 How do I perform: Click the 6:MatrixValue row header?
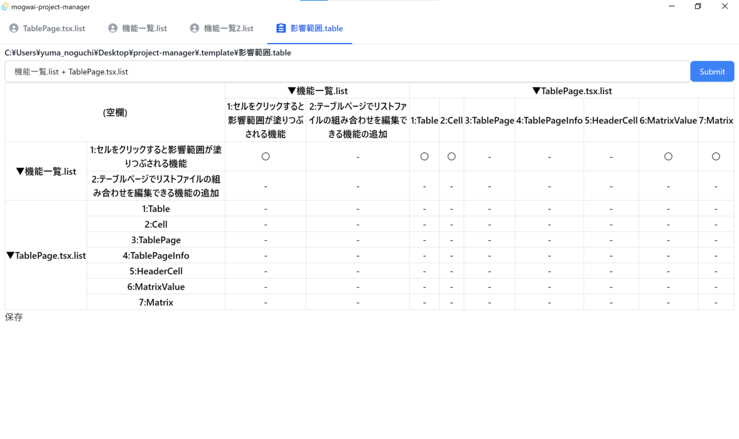156,286
